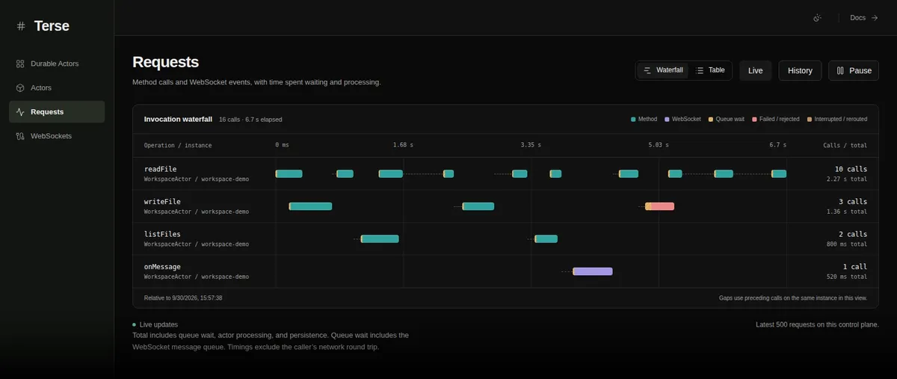Click the Terse hash logo icon
This screenshot has width=897, height=379.
coord(21,26)
